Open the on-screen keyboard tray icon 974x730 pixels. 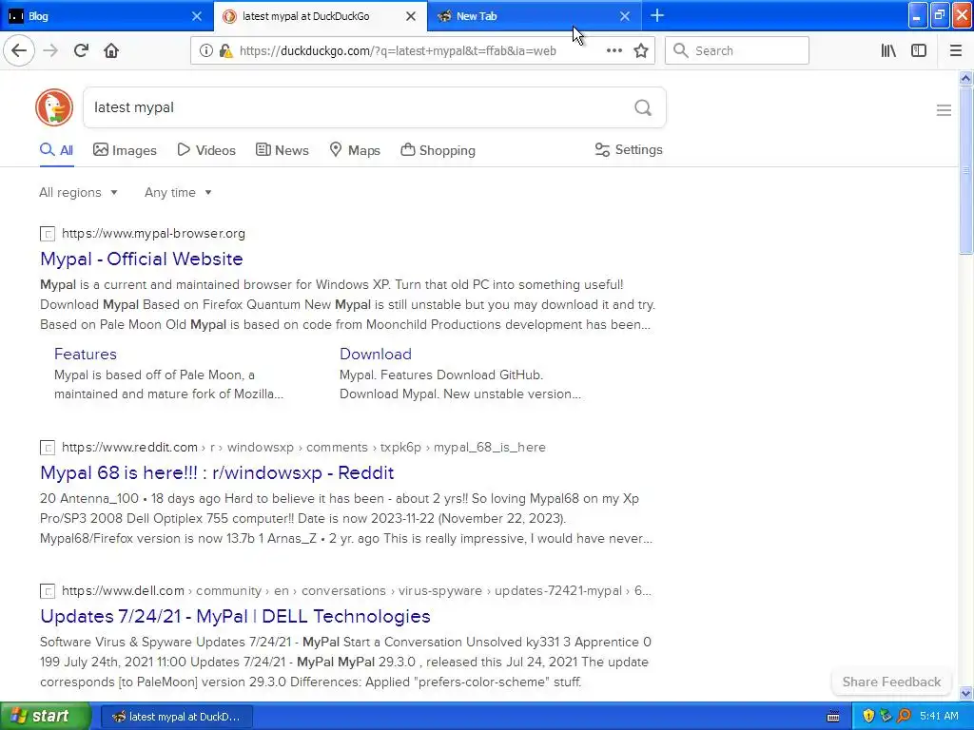coord(833,717)
